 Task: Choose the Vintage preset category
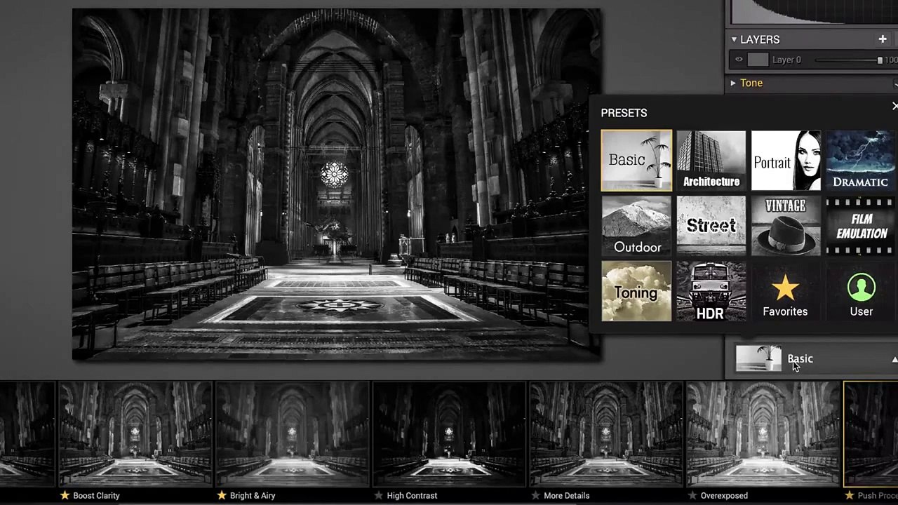pos(786,226)
